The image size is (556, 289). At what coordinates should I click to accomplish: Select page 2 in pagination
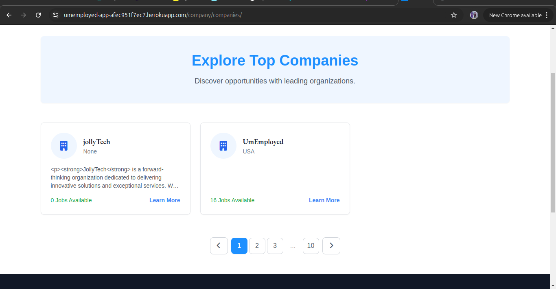coord(257,246)
